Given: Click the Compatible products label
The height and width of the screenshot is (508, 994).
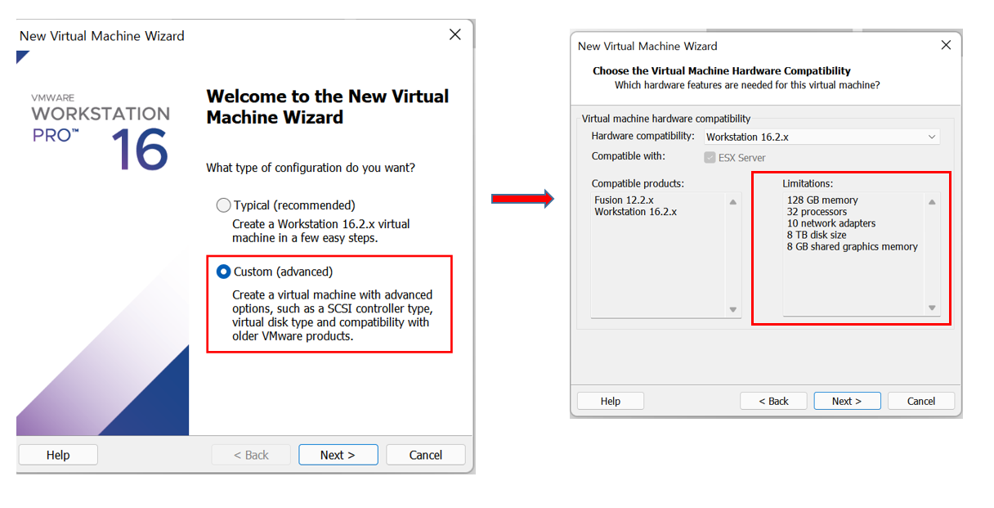Looking at the screenshot, I should click(638, 183).
